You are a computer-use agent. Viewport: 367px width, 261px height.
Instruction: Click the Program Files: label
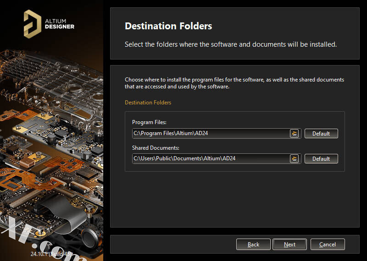click(149, 122)
